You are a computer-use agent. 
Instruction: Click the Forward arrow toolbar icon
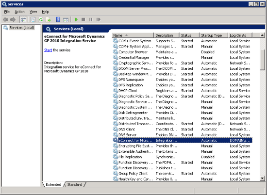(x=13, y=19)
